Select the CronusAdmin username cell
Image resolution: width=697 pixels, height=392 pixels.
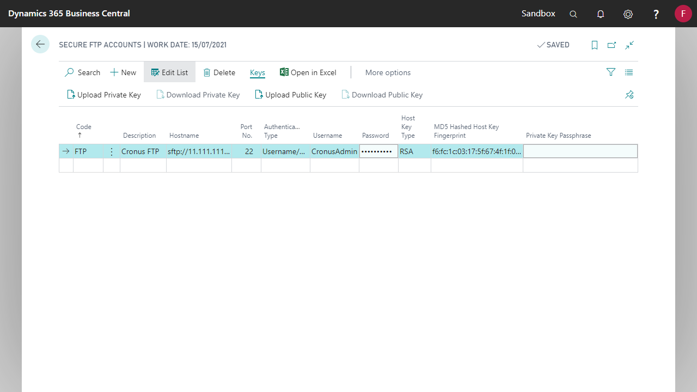pyautogui.click(x=334, y=151)
